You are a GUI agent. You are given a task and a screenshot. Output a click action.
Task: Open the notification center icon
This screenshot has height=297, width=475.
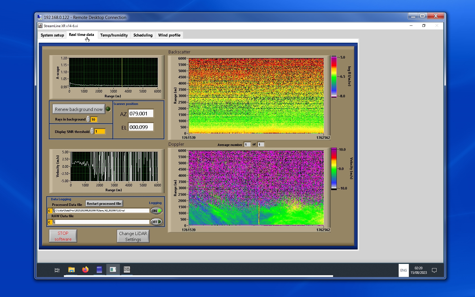(434, 270)
